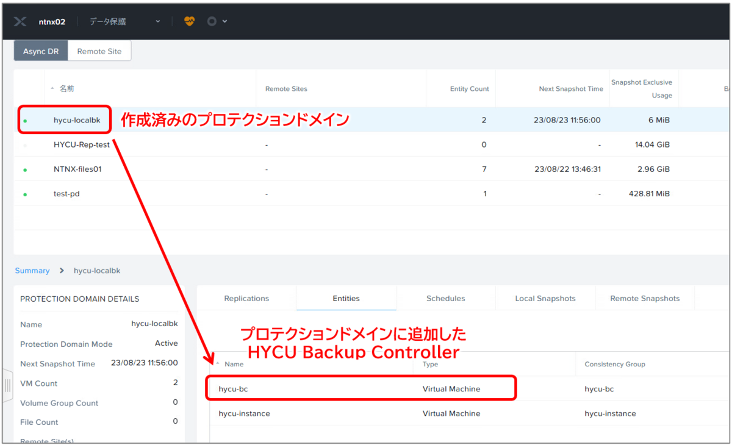This screenshot has height=445, width=732.
Task: Click the 2.96 GiB usage value
Action: tap(655, 169)
